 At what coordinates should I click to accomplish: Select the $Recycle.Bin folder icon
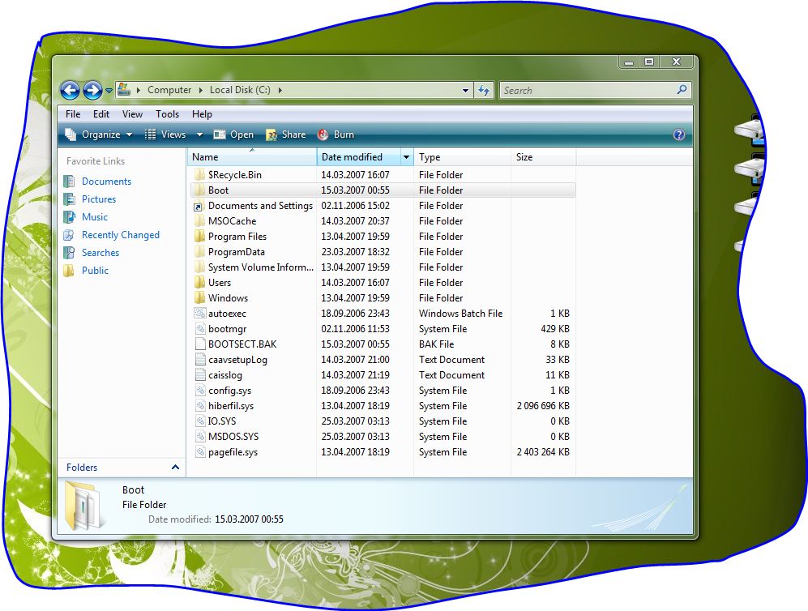200,175
